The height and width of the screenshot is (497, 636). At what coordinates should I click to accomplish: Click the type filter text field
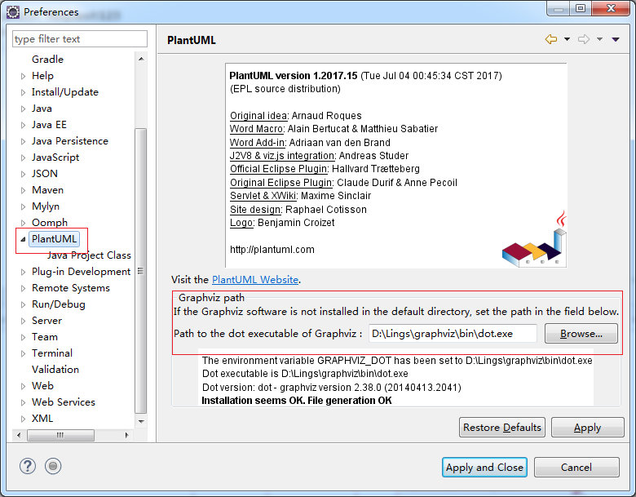[x=80, y=39]
